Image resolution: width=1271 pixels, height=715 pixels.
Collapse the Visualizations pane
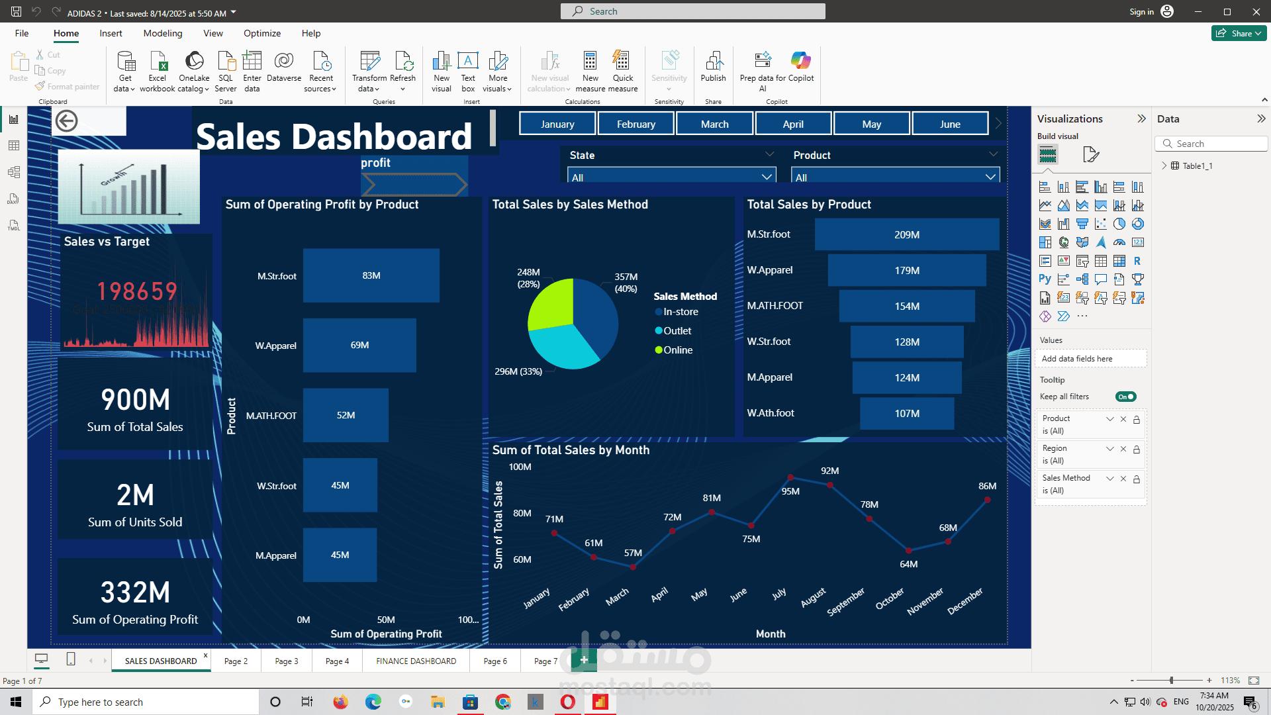1141,119
